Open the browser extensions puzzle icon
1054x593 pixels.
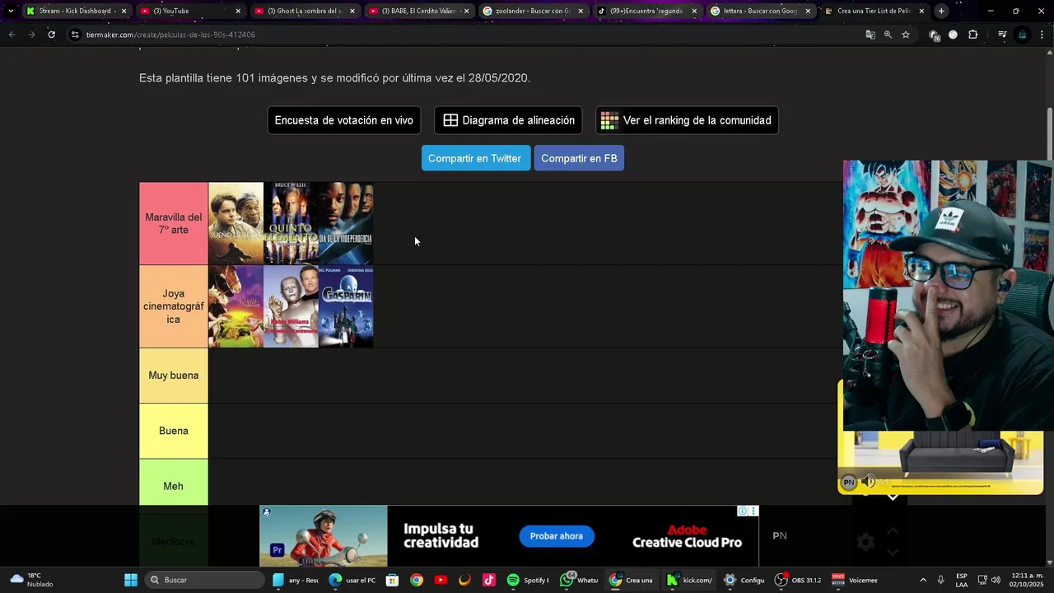click(x=973, y=35)
